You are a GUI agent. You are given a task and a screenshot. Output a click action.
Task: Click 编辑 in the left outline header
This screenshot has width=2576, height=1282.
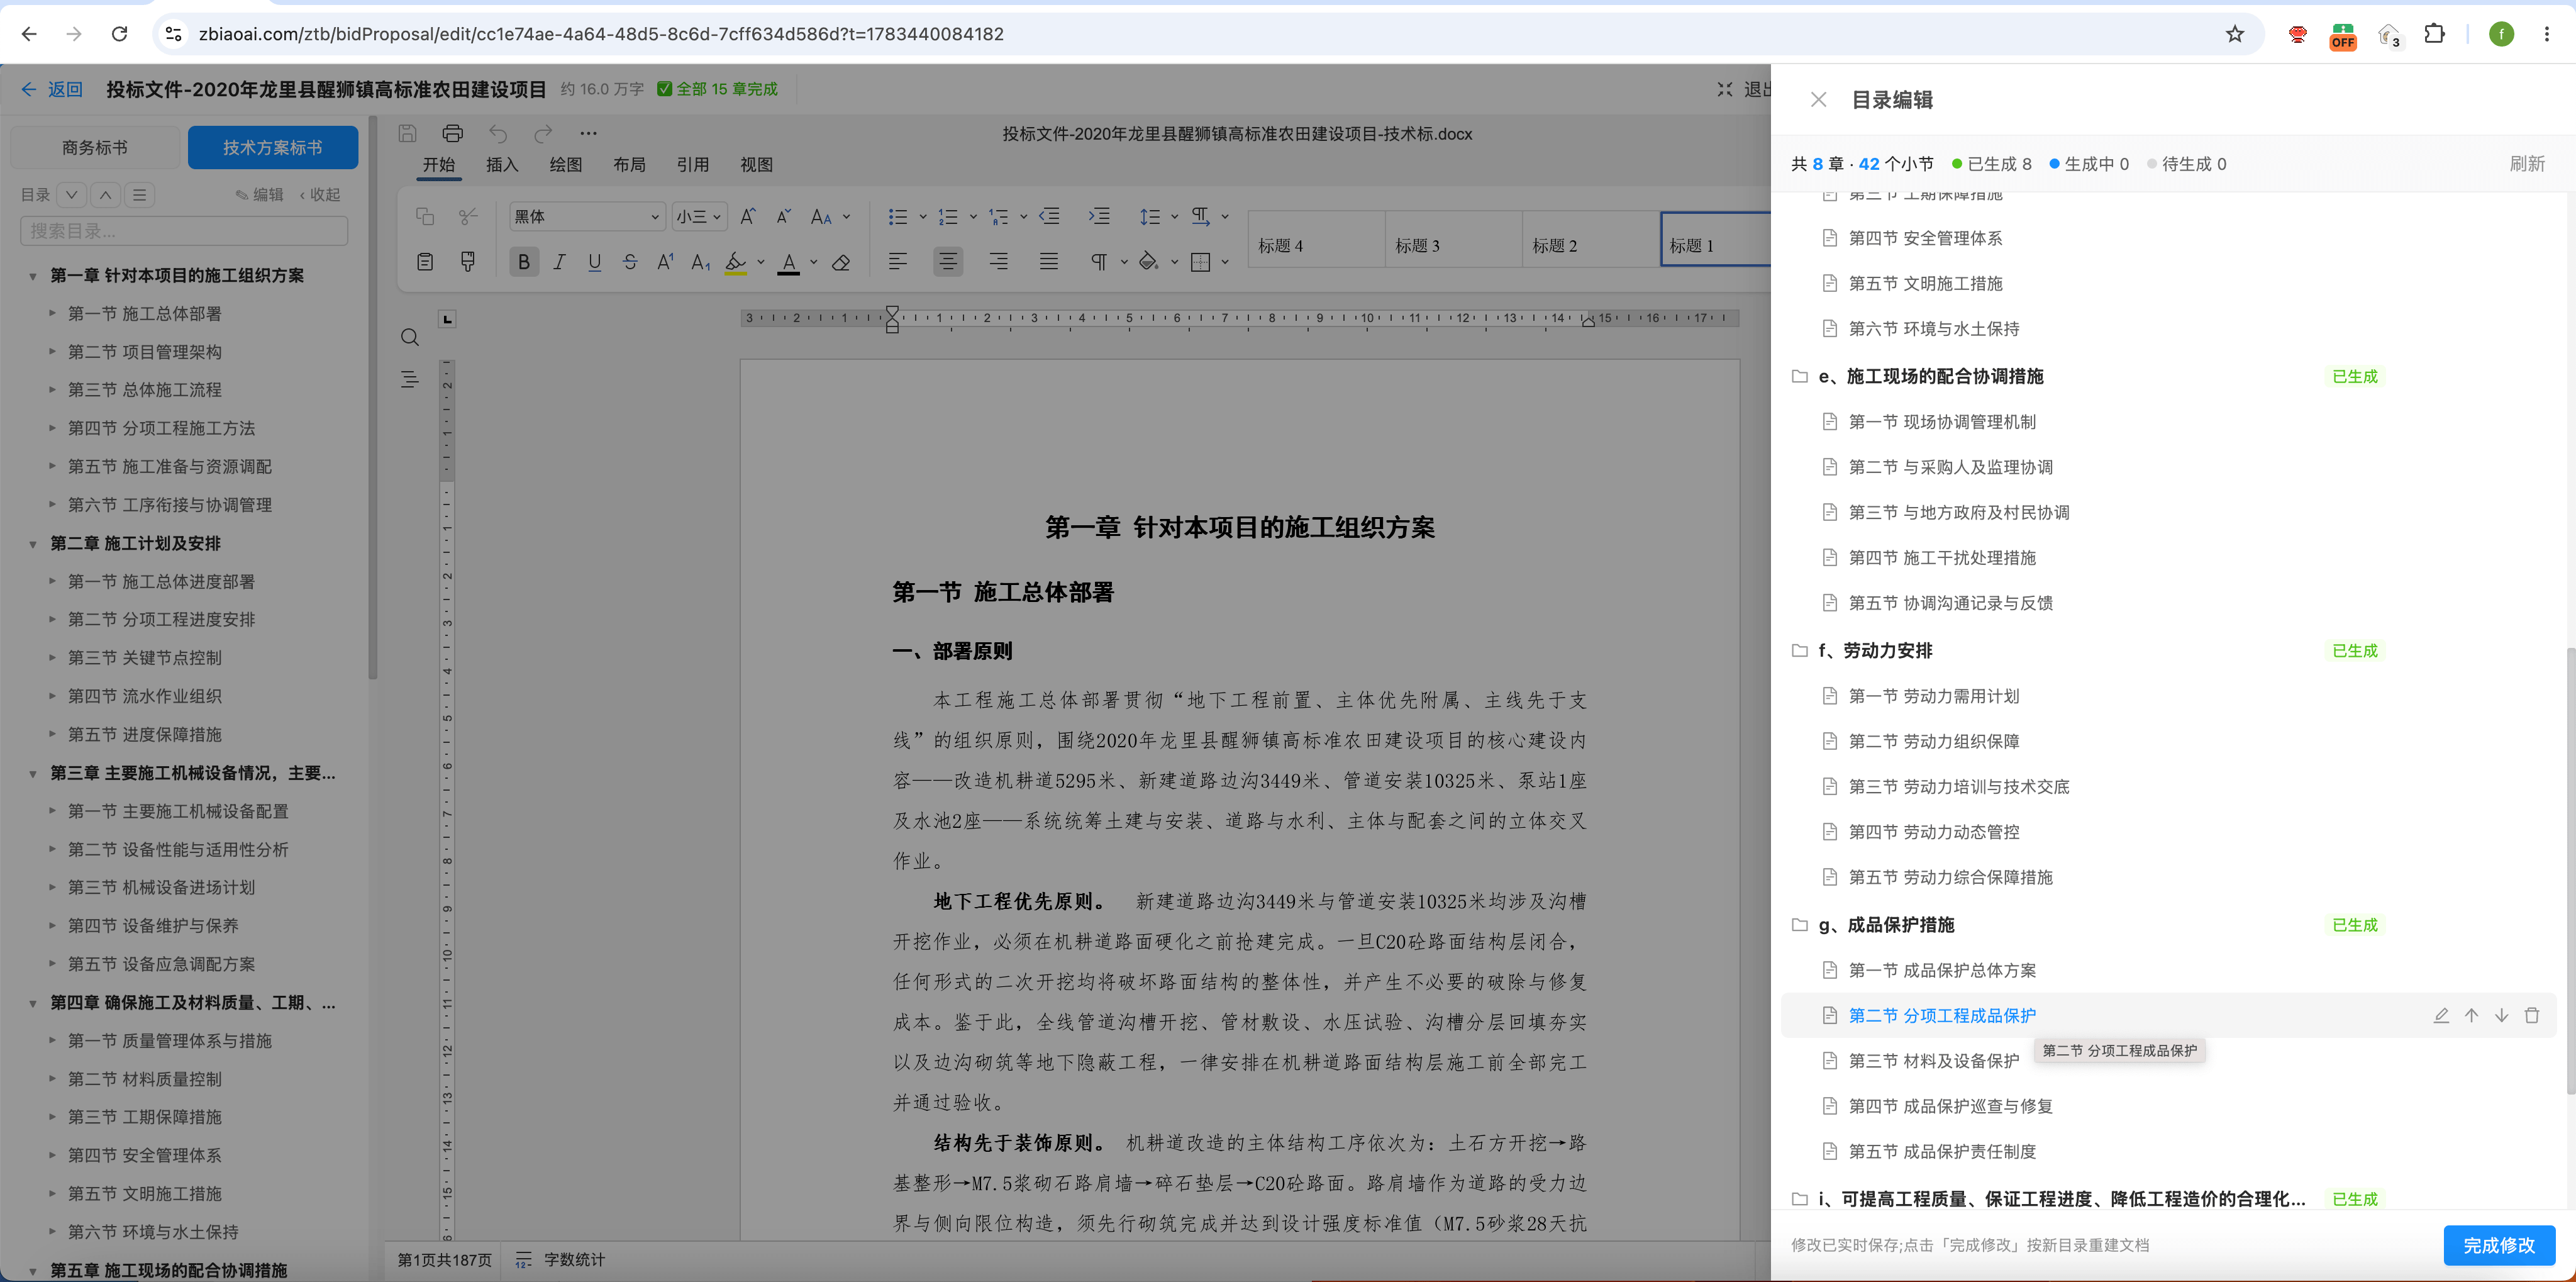coord(260,195)
